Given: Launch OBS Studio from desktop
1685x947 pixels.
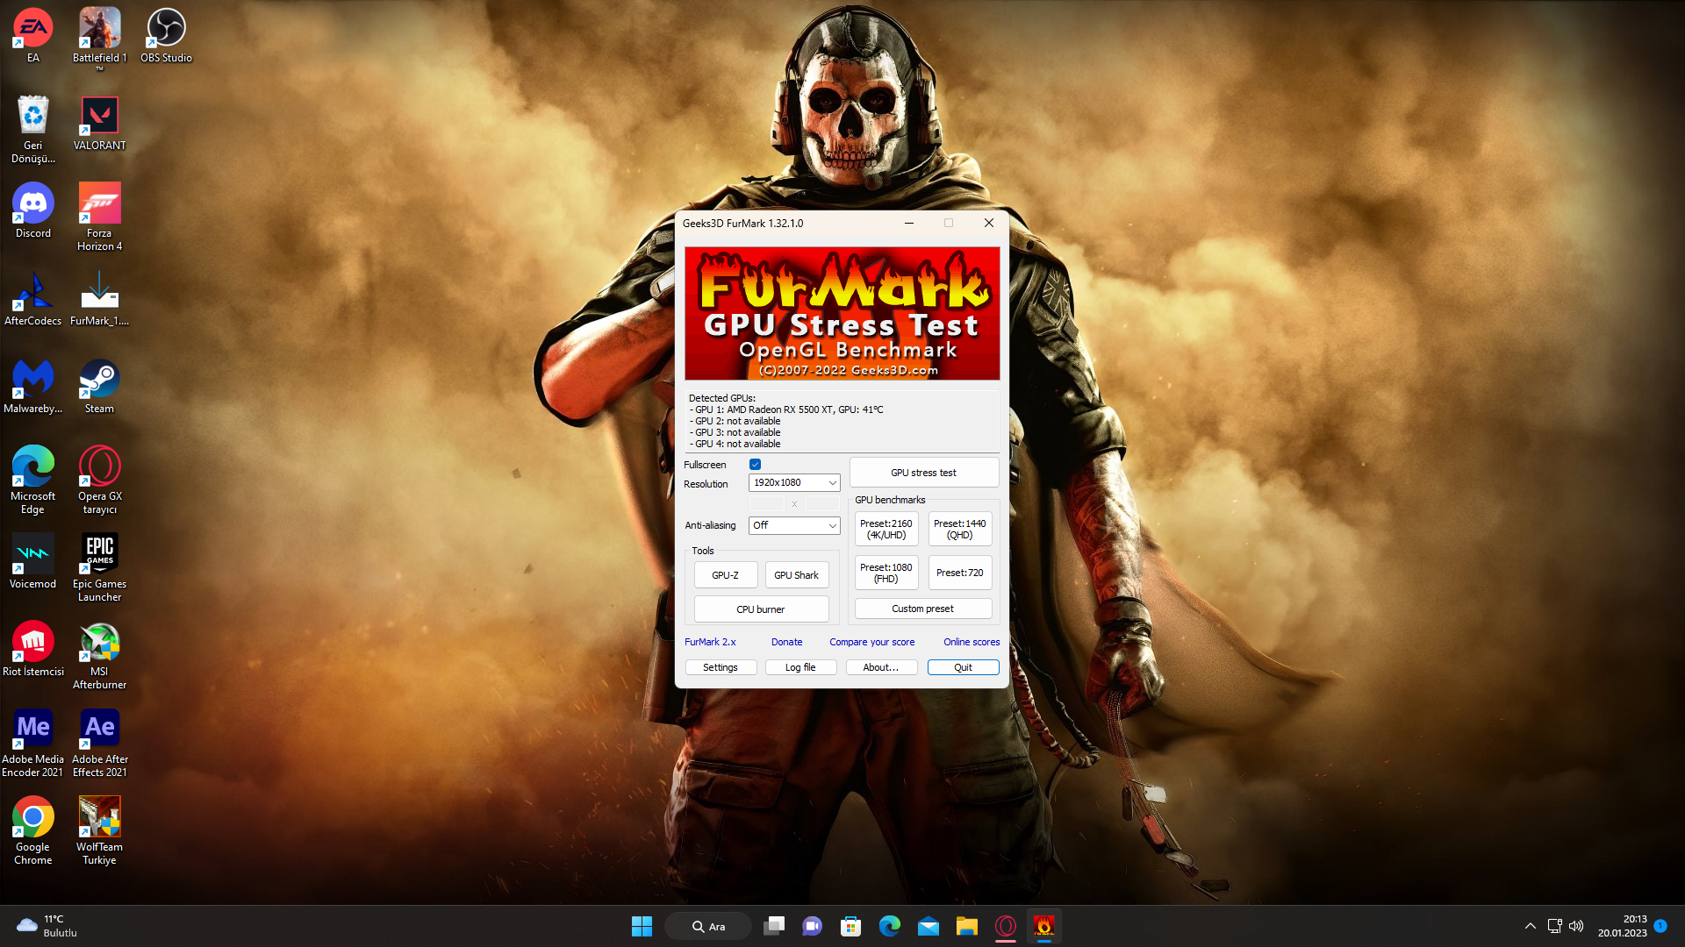Looking at the screenshot, I should click(x=166, y=32).
